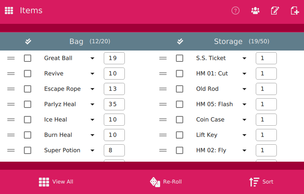The width and height of the screenshot is (304, 194).
Task: Check the Old Rod checkbox
Action: point(180,89)
